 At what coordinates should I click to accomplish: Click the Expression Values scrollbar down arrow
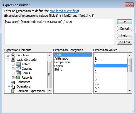point(130,91)
